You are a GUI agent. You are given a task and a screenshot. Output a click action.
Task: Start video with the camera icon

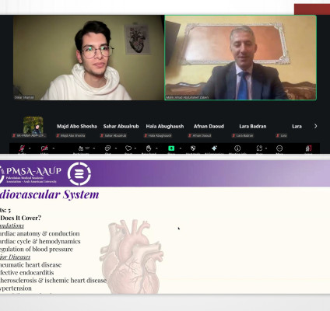pos(44,149)
